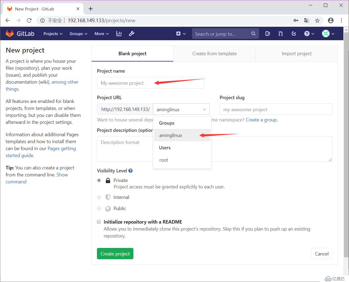Viewport: 349px width, 282px height.
Task: Check Initialize repository with a README
Action: click(x=99, y=222)
